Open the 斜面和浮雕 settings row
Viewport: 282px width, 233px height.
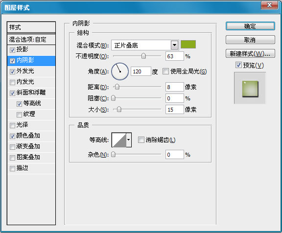click(31, 93)
